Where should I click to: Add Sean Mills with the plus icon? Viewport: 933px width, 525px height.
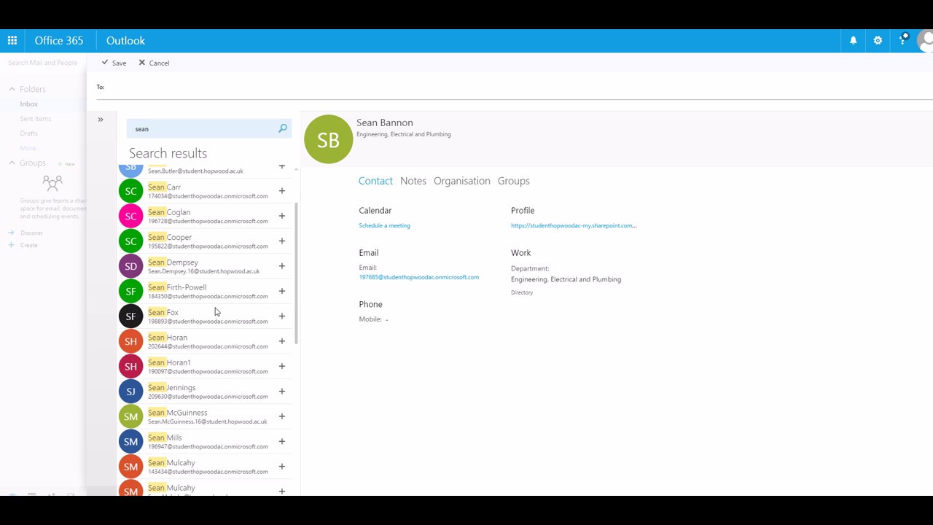point(282,441)
